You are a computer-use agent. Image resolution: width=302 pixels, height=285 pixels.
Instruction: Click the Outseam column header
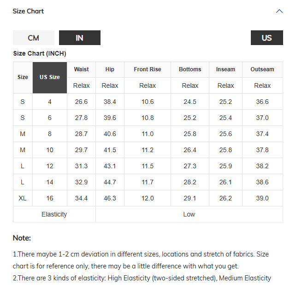262,69
